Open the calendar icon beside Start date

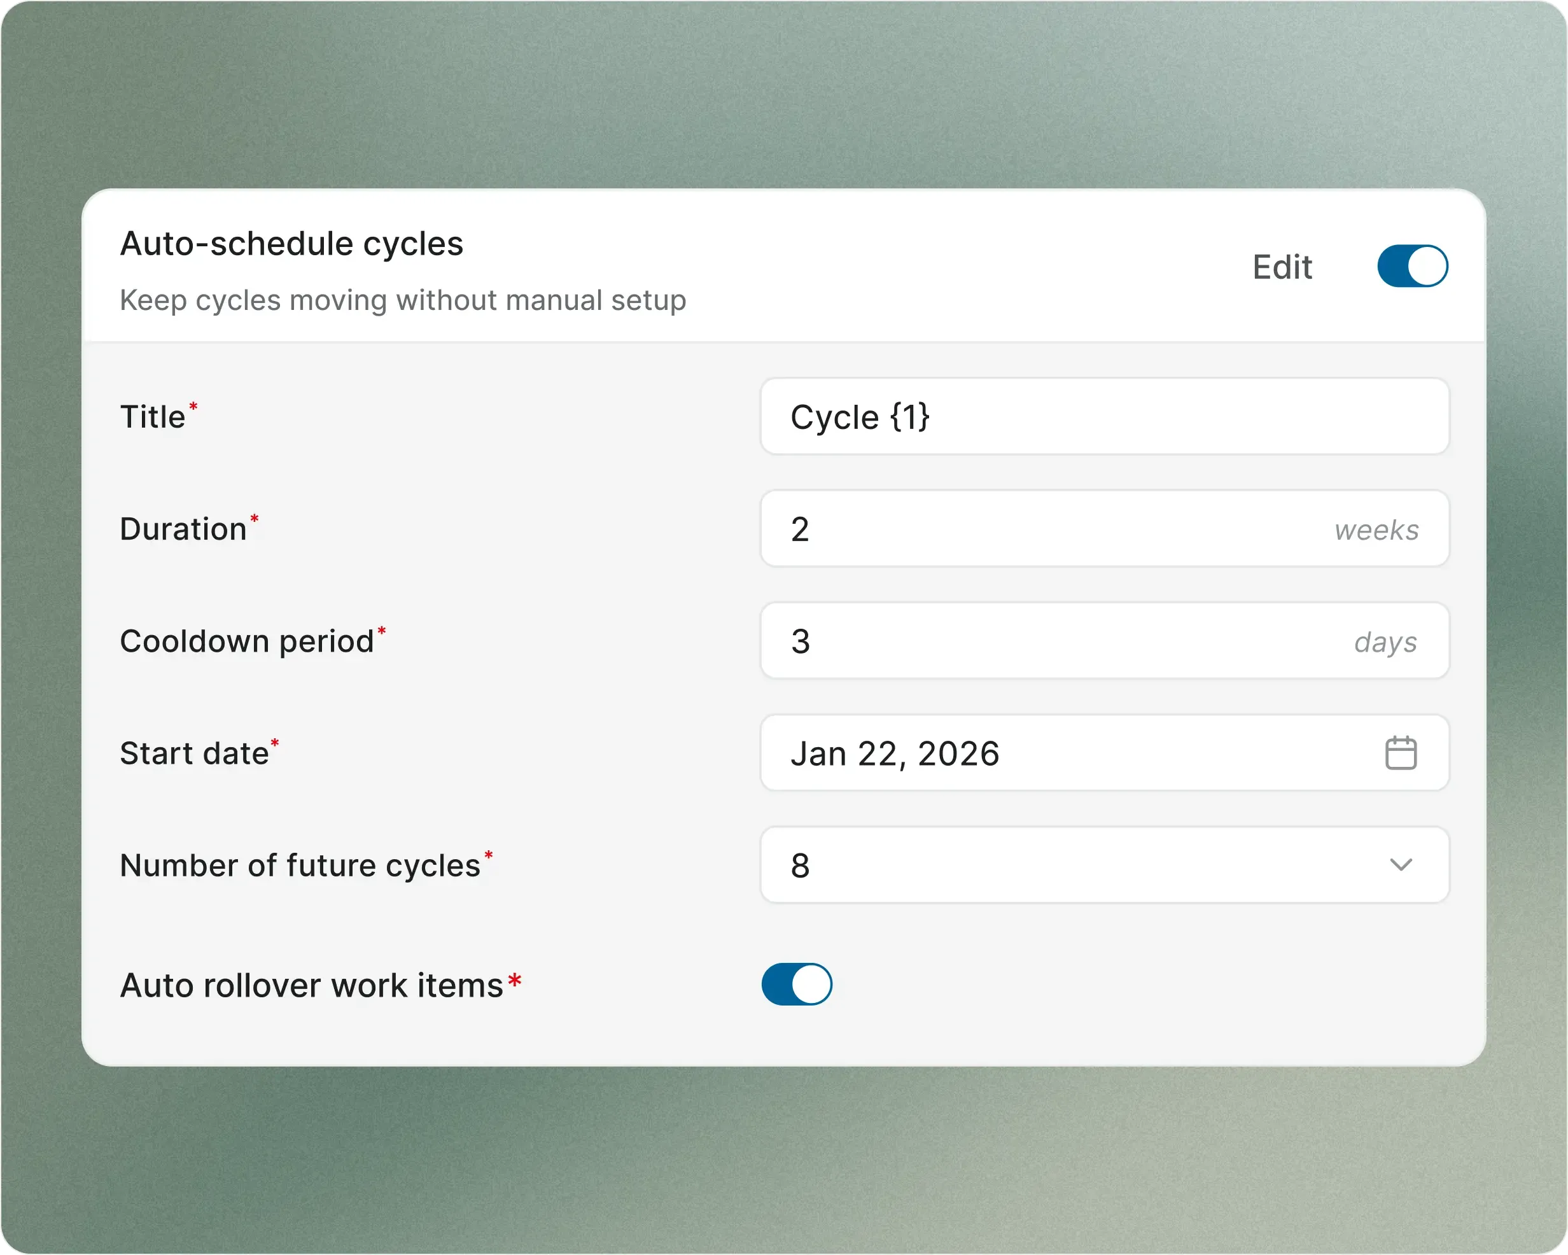1400,753
